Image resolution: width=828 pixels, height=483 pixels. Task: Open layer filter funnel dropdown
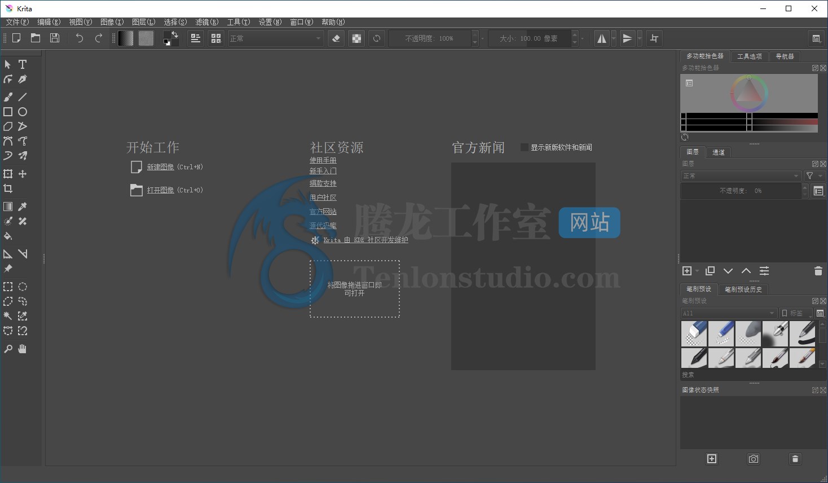(x=814, y=176)
